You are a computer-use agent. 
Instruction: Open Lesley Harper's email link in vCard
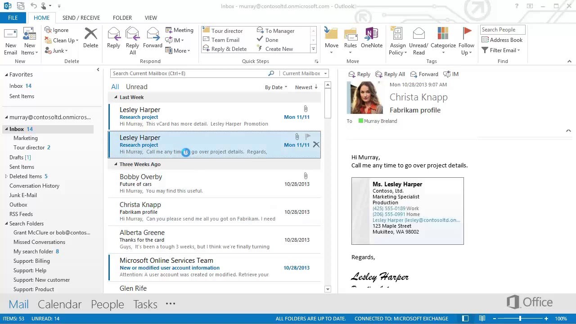pos(416,220)
